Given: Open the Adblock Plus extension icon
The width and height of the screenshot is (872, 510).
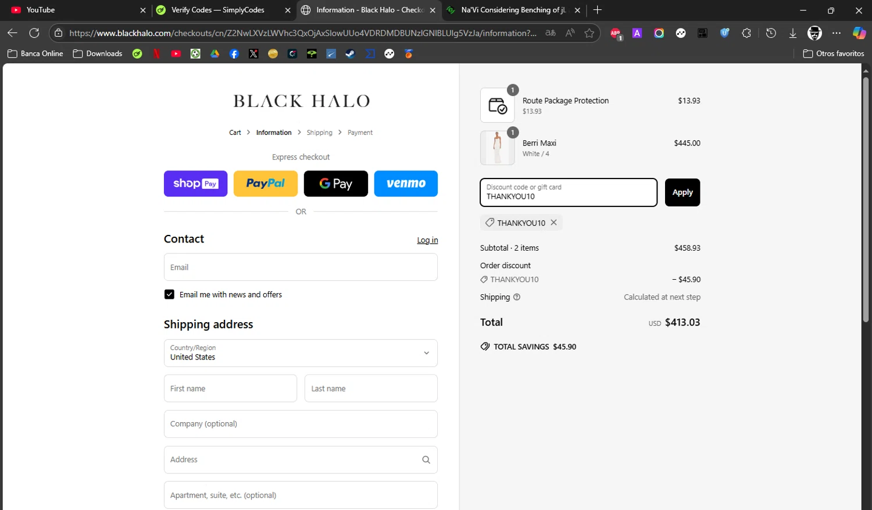Looking at the screenshot, I should coord(616,34).
